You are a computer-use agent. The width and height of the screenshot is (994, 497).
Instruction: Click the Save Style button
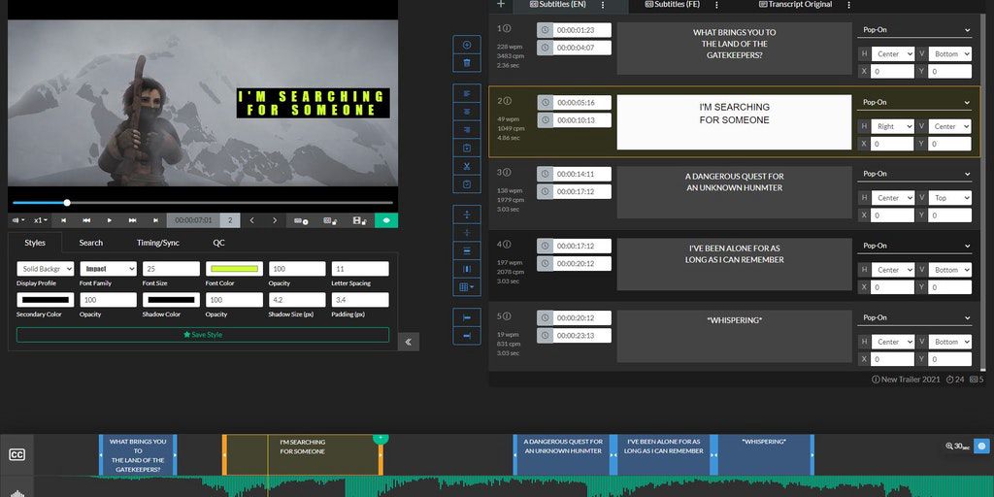(203, 335)
